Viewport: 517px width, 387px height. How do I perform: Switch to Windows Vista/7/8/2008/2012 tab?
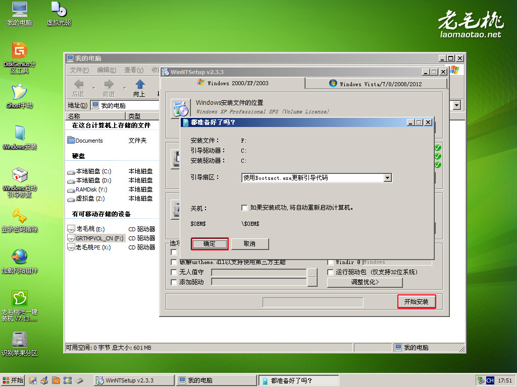[x=376, y=84]
